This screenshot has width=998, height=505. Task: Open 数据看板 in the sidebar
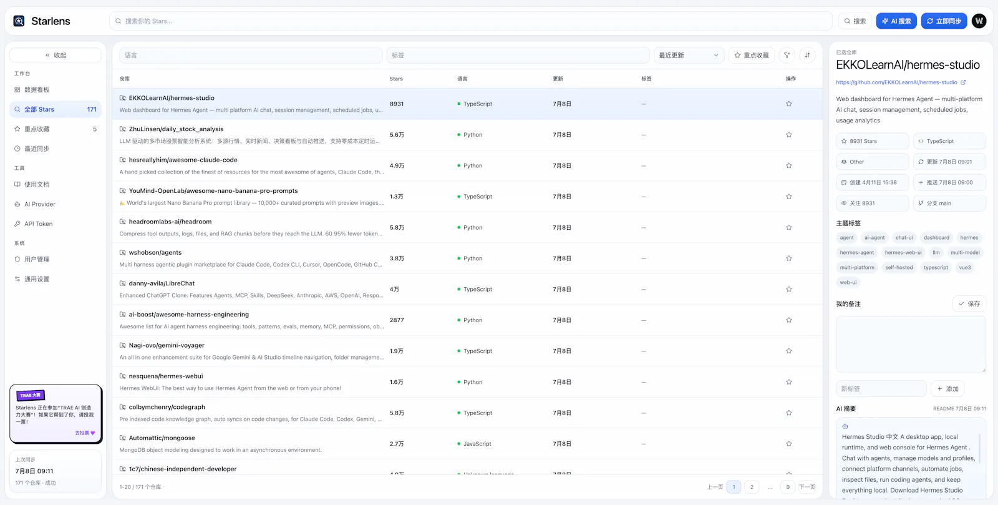coord(56,90)
